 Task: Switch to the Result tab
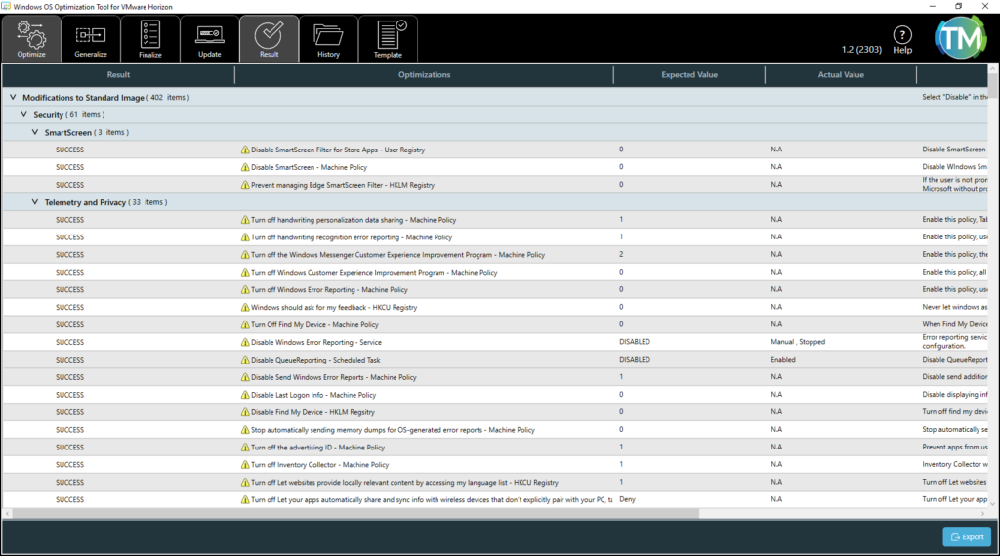pos(269,39)
